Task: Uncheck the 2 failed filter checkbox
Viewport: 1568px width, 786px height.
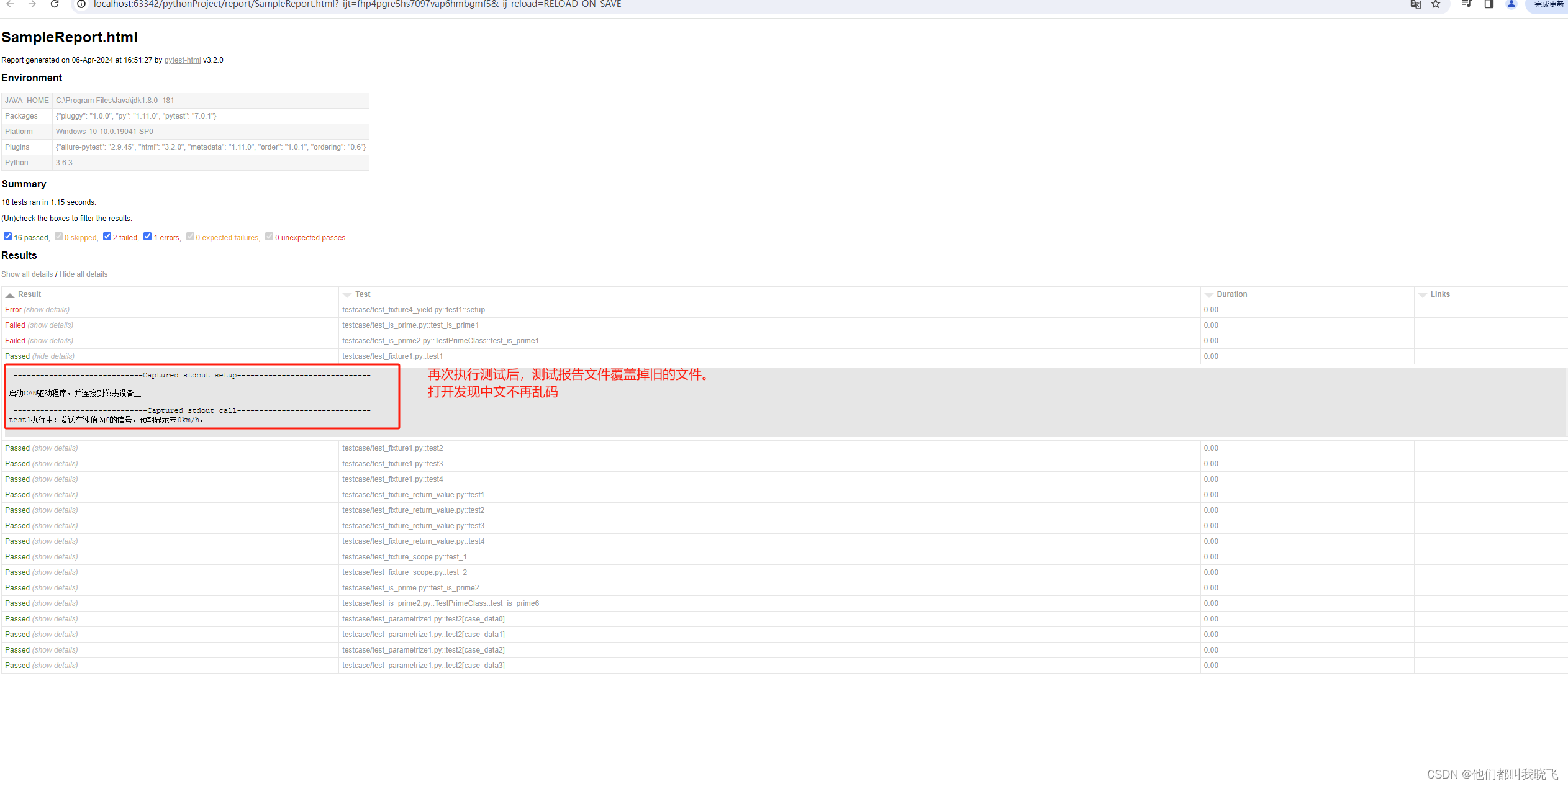Action: click(107, 237)
